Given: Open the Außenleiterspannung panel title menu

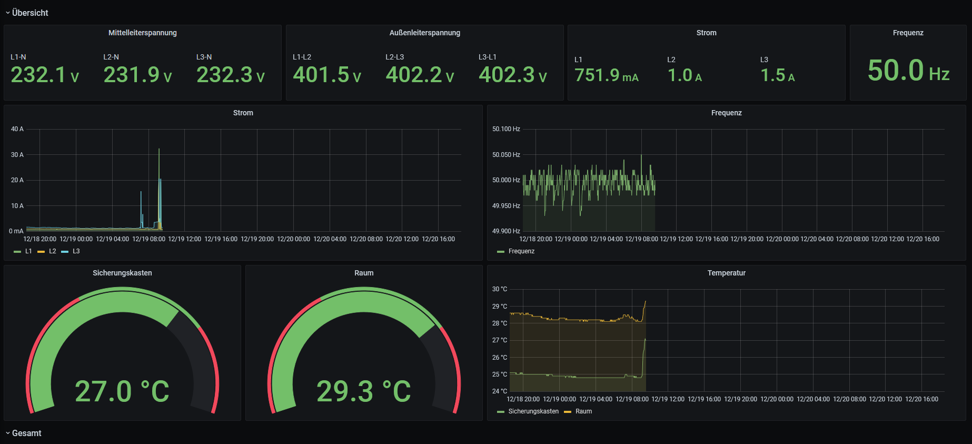Looking at the screenshot, I should [x=424, y=33].
